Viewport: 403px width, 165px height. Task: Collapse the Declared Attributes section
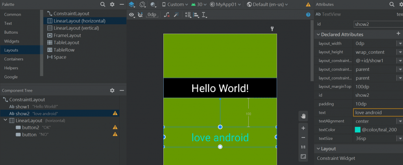318,34
